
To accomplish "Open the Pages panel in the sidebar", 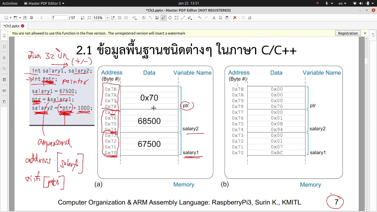I will (x=4, y=36).
